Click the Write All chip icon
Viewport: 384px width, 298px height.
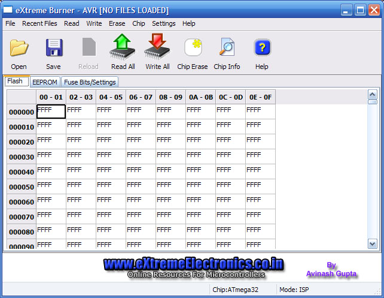pos(157,47)
